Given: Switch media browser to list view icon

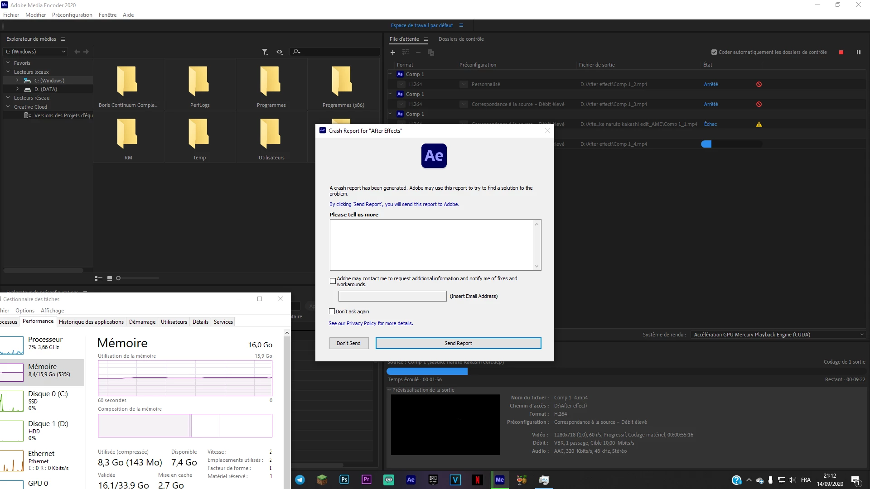Looking at the screenshot, I should tap(98, 278).
